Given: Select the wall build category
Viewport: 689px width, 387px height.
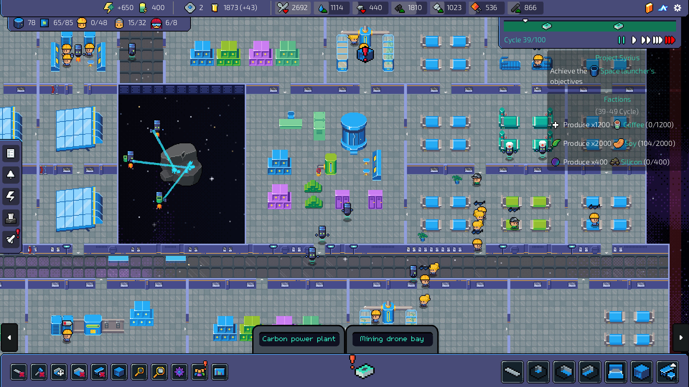Looking at the screenshot, I should click(512, 372).
